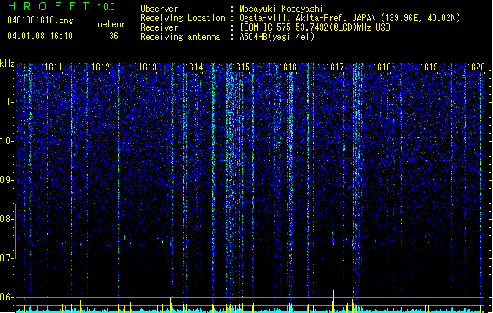
Task: Click the 1612 time marker
Action: click(100, 67)
